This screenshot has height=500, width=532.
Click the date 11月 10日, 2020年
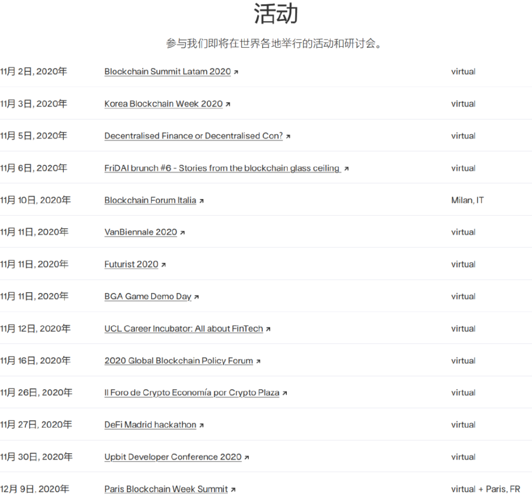(35, 200)
